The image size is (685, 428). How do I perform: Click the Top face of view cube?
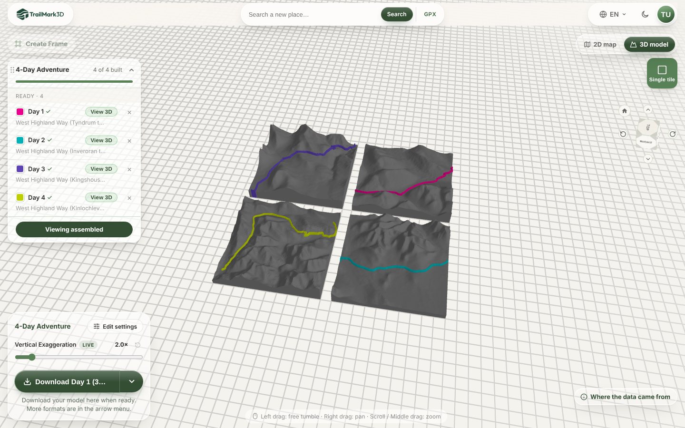[x=648, y=127]
